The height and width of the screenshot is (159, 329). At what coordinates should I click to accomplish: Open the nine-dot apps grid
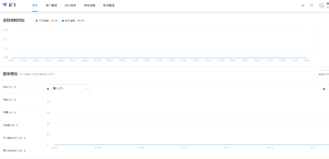(x=312, y=6)
